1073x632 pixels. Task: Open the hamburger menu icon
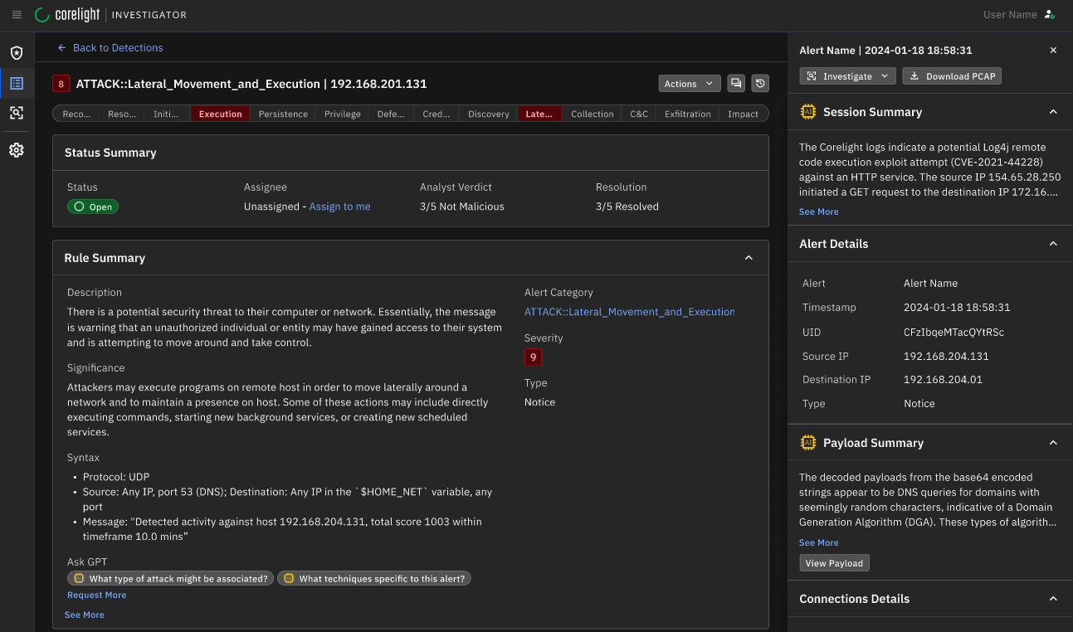tap(17, 15)
